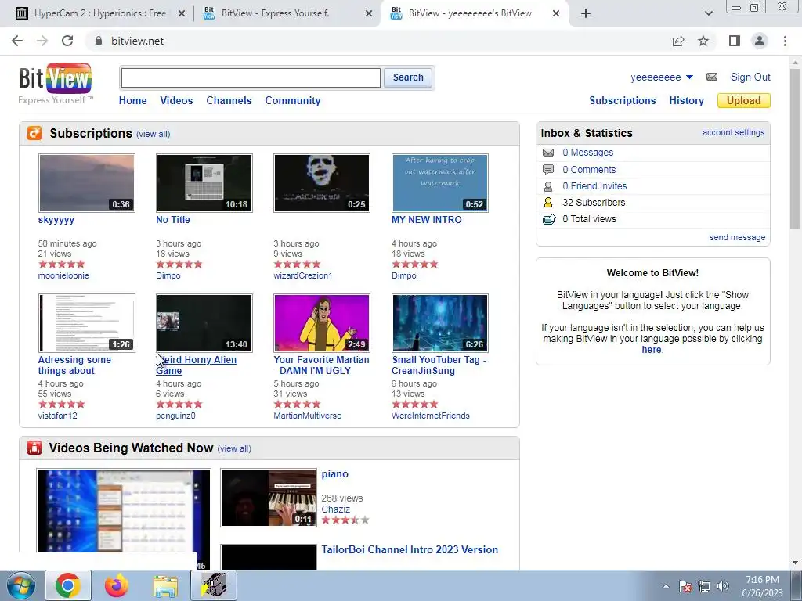
Task: Click the taskbar clock and date
Action: click(x=762, y=586)
